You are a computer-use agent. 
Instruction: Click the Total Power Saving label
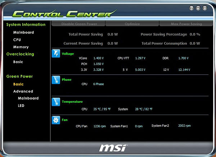86,34
